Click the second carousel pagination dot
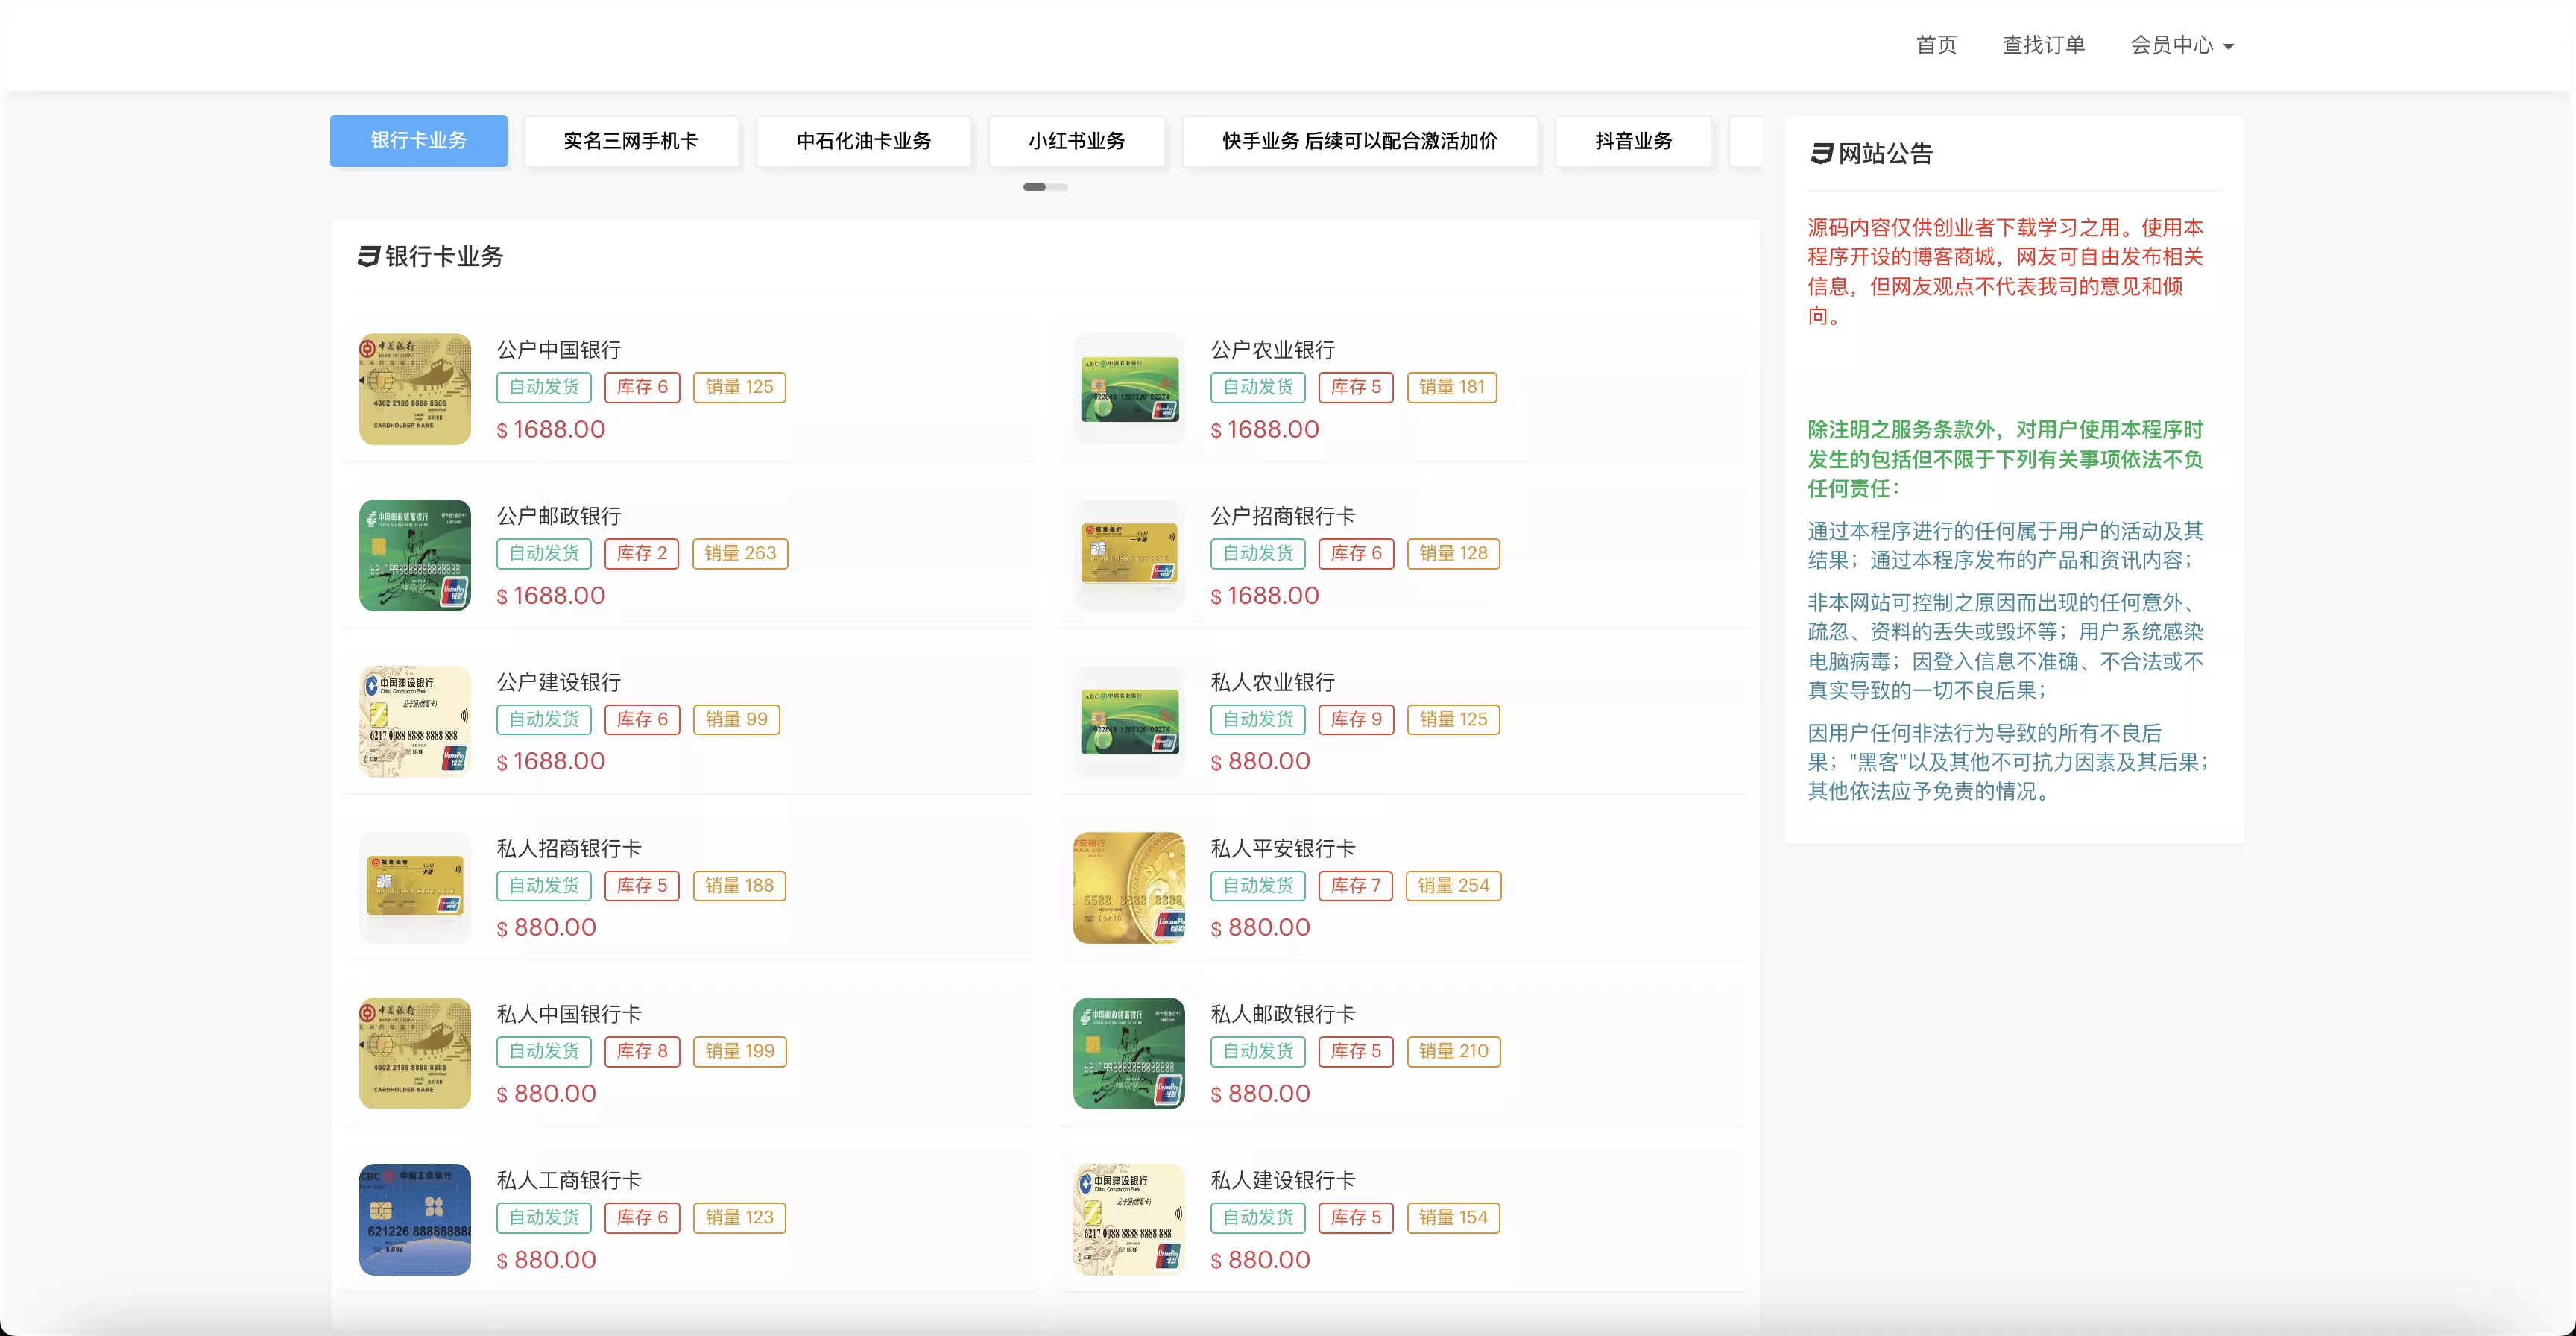Screen dimensions: 2576x1336 point(1056,186)
